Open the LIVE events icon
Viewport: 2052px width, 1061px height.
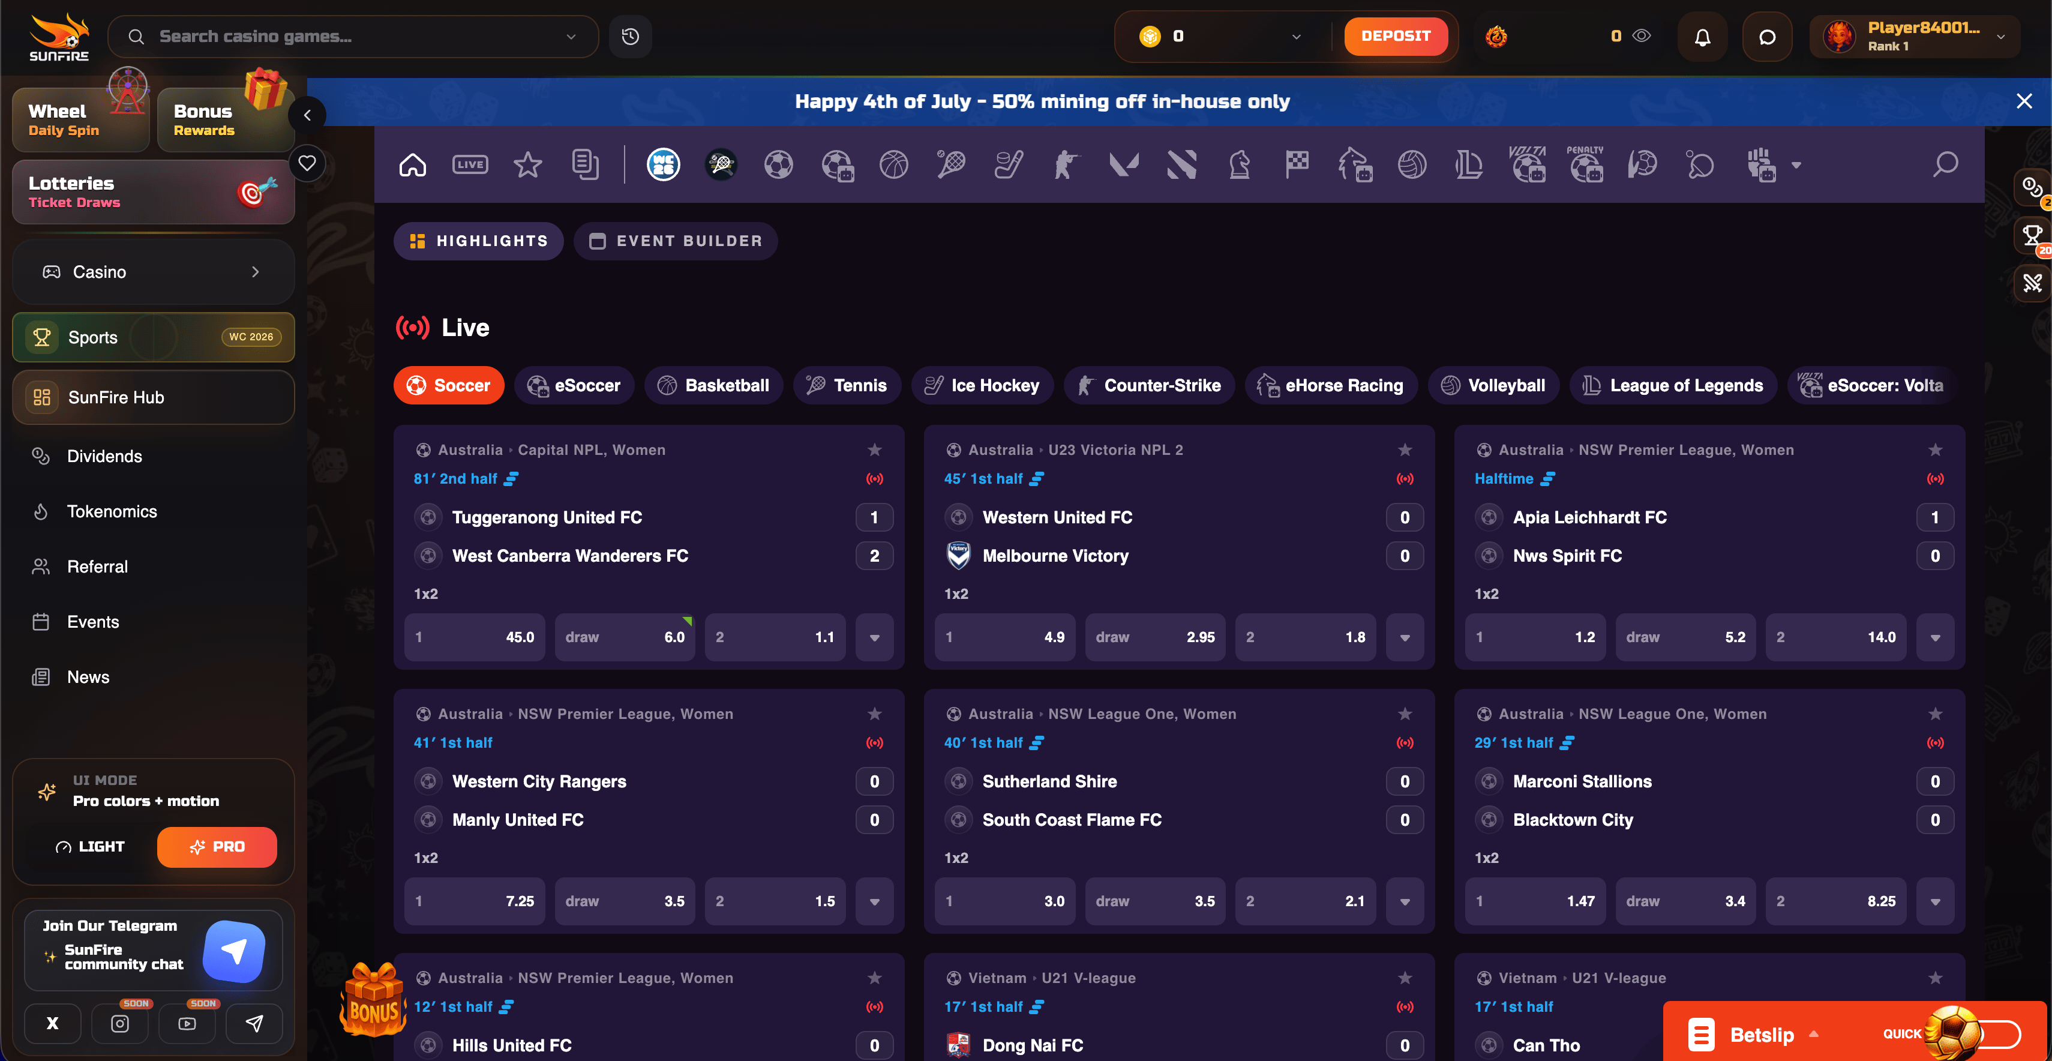(x=470, y=165)
